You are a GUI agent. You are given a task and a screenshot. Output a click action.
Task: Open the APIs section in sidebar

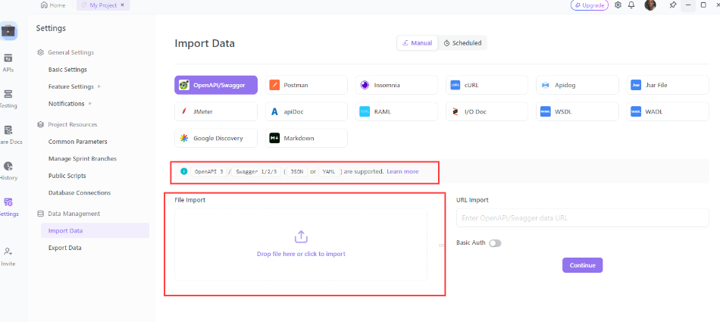click(8, 63)
